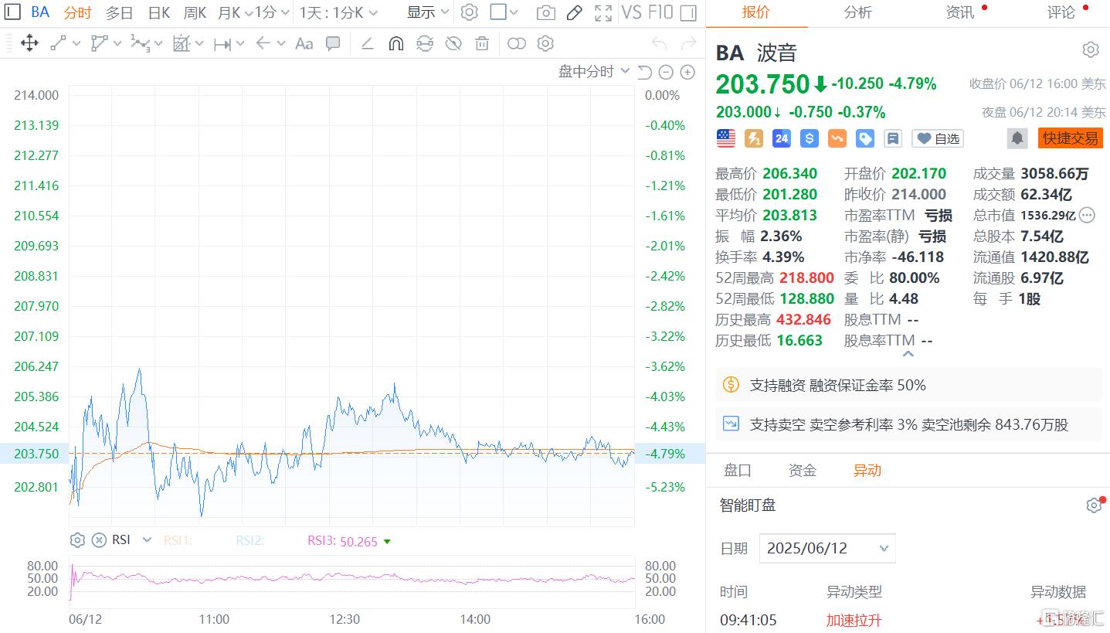This screenshot has width=1110, height=633.
Task: Click the orange short-selling badge icon
Action: (837, 138)
